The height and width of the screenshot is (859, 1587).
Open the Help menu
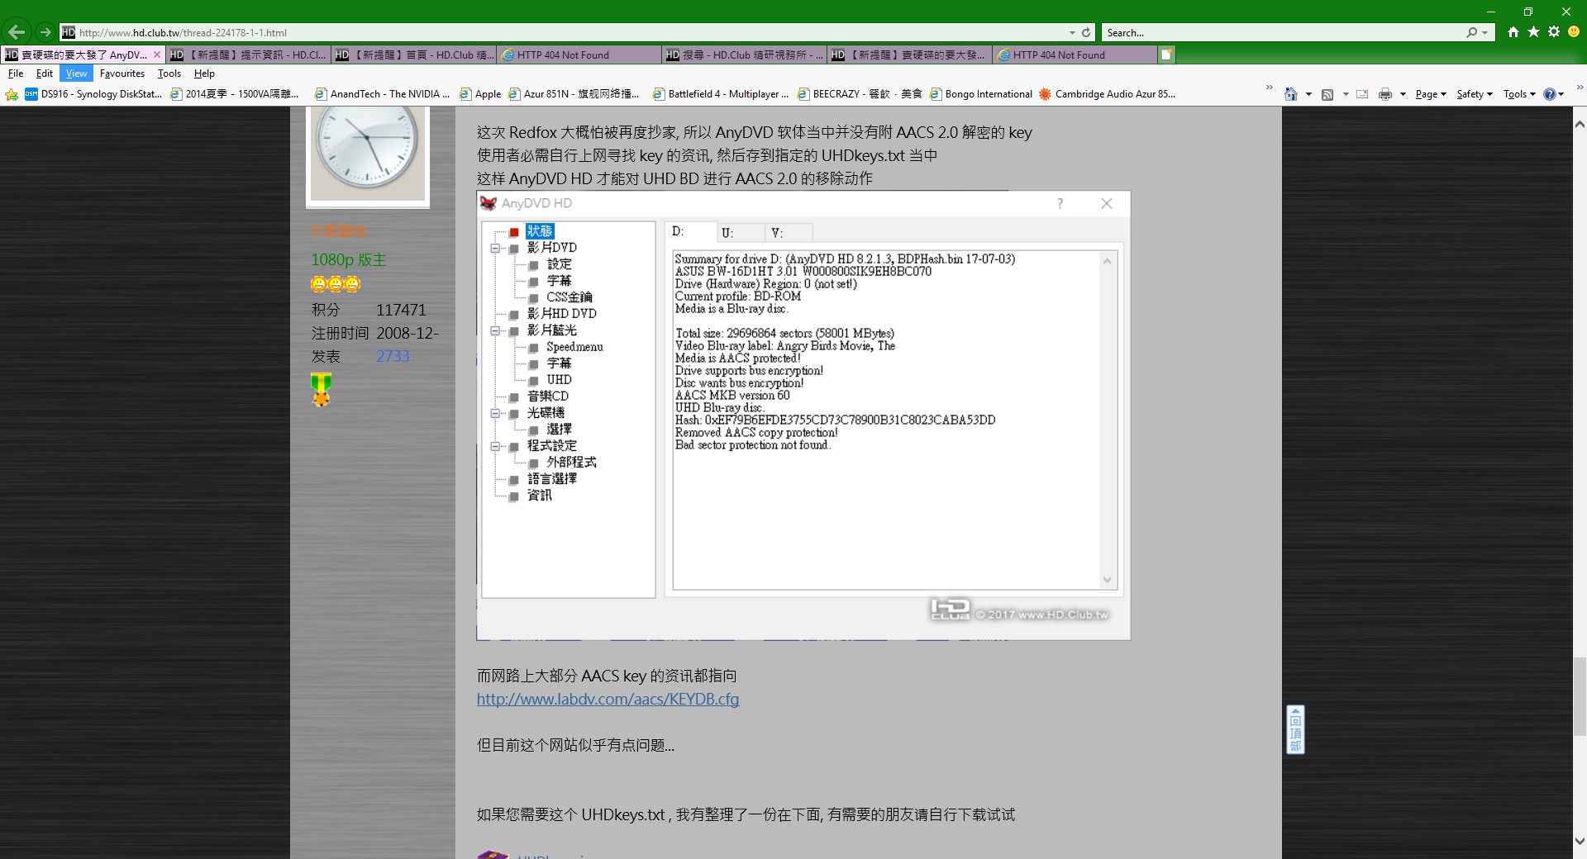(204, 74)
